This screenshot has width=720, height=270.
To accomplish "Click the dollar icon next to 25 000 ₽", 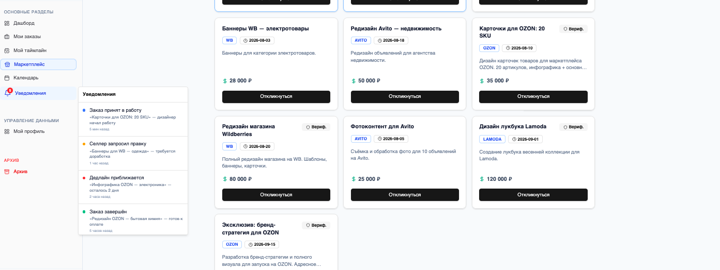I will (354, 179).
